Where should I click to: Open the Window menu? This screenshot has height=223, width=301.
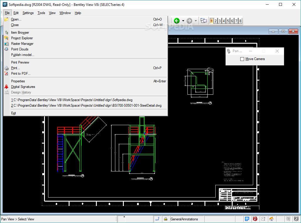pos(65,13)
